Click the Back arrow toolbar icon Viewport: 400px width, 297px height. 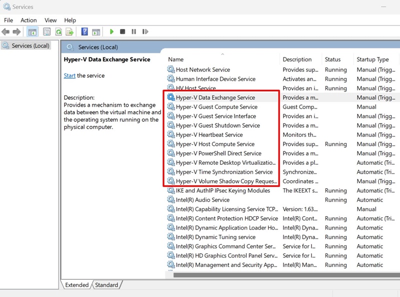coord(5,32)
